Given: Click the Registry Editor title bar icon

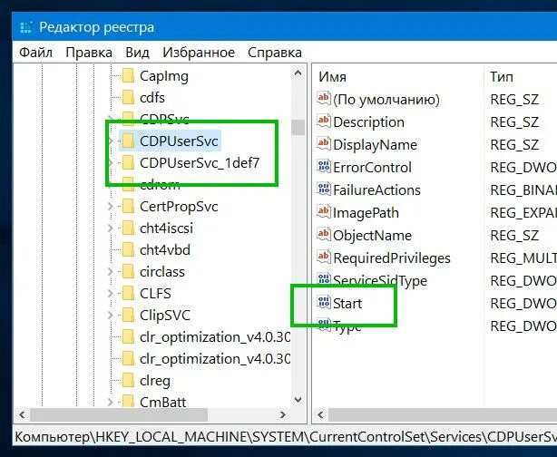Looking at the screenshot, I should (26, 27).
